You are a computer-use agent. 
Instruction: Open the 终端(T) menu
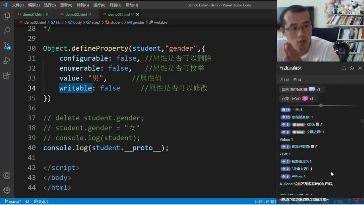[x=115, y=5]
